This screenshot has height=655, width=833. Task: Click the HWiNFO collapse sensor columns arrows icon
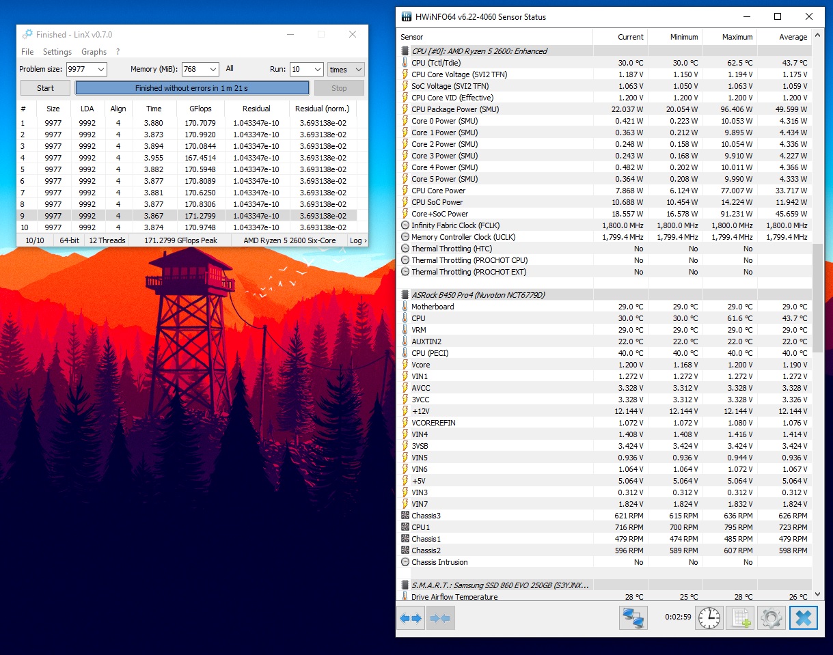click(x=441, y=618)
